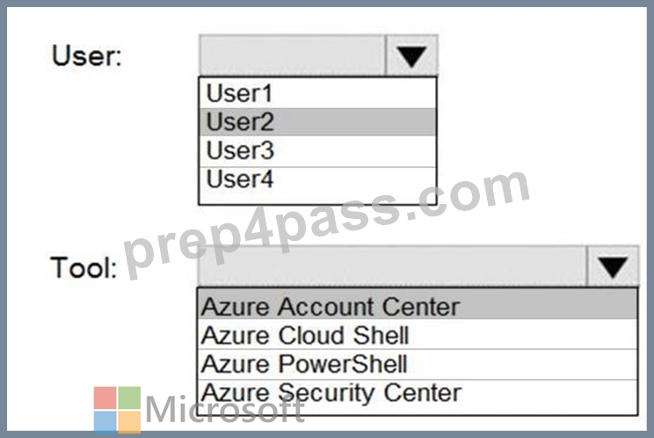
Task: Click the Microsoft wordmark text
Action: click(225, 410)
